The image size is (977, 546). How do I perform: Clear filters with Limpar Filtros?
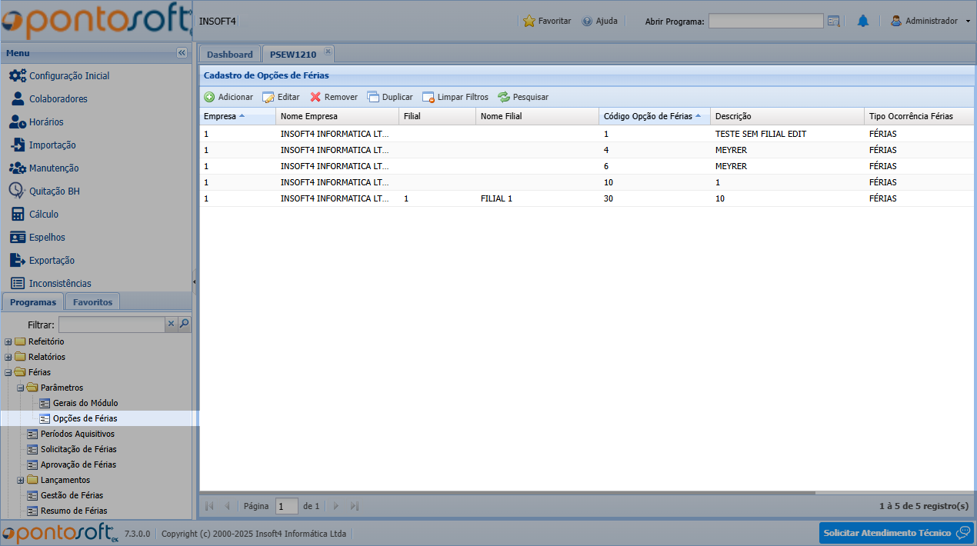coord(455,97)
